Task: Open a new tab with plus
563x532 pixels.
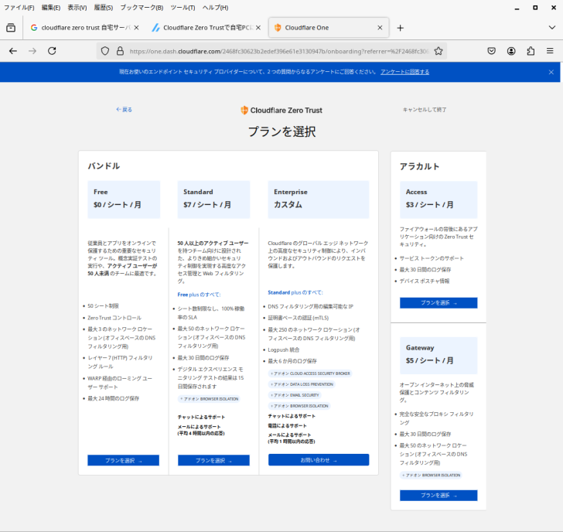Action: click(401, 28)
